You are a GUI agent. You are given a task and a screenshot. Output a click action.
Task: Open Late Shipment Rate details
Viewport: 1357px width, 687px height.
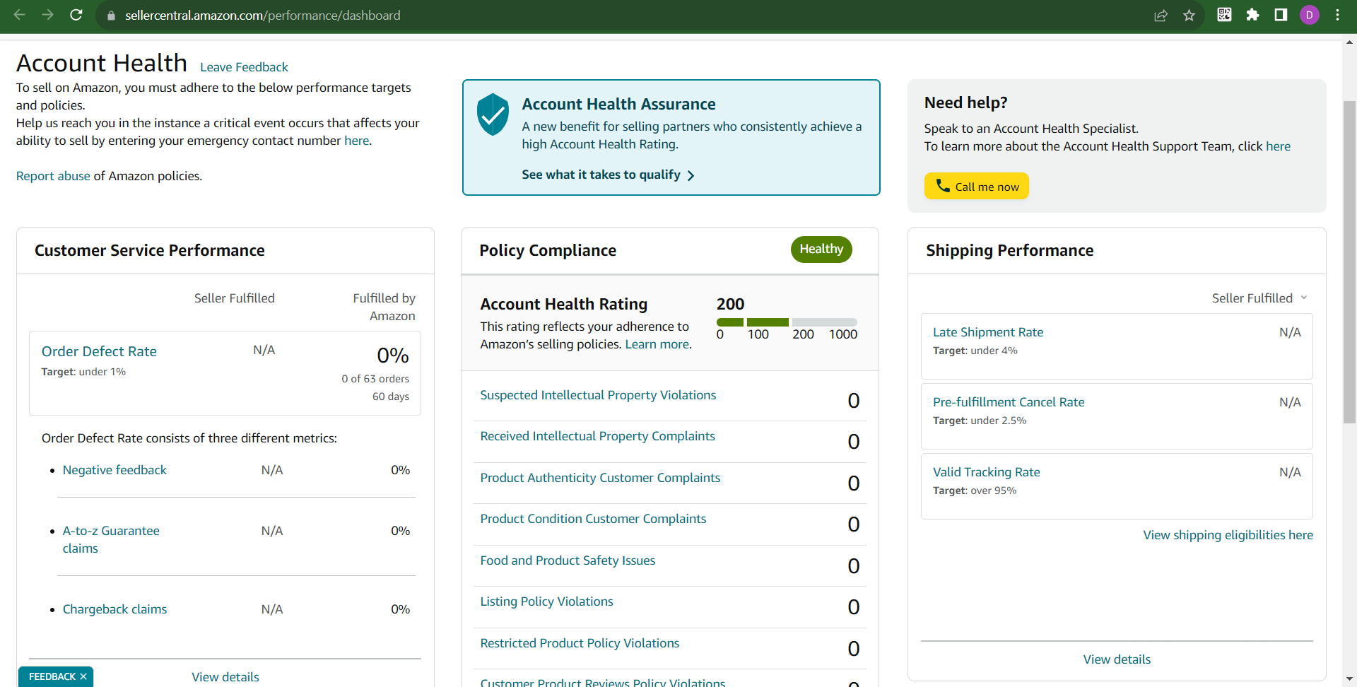click(988, 332)
